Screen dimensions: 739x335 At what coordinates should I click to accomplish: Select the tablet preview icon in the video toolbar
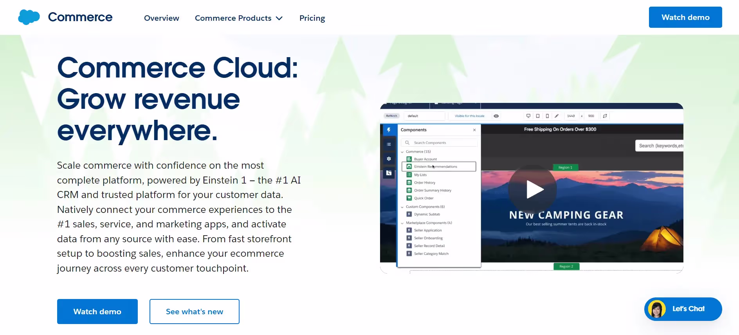(538, 116)
